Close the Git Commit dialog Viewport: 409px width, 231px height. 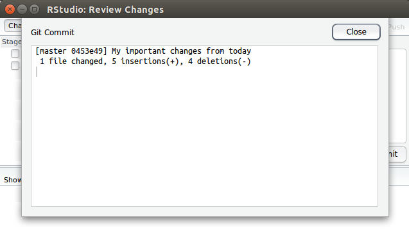point(356,32)
